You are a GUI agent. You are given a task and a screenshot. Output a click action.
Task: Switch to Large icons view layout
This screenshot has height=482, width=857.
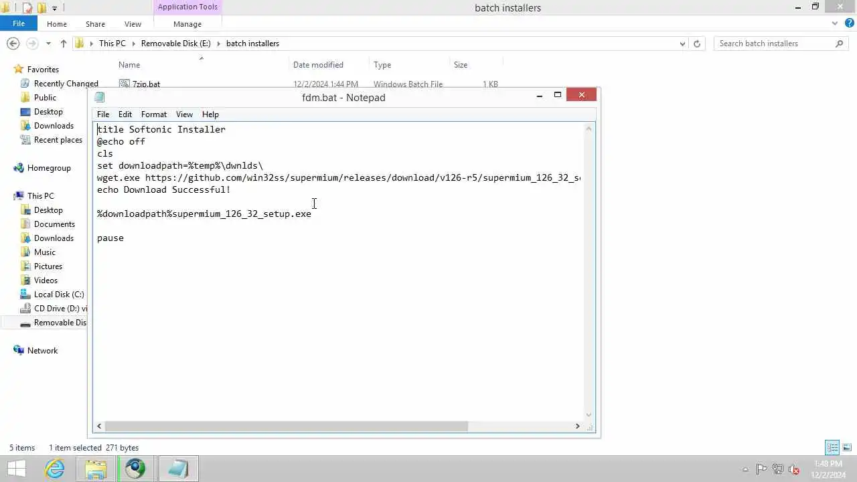[847, 447]
